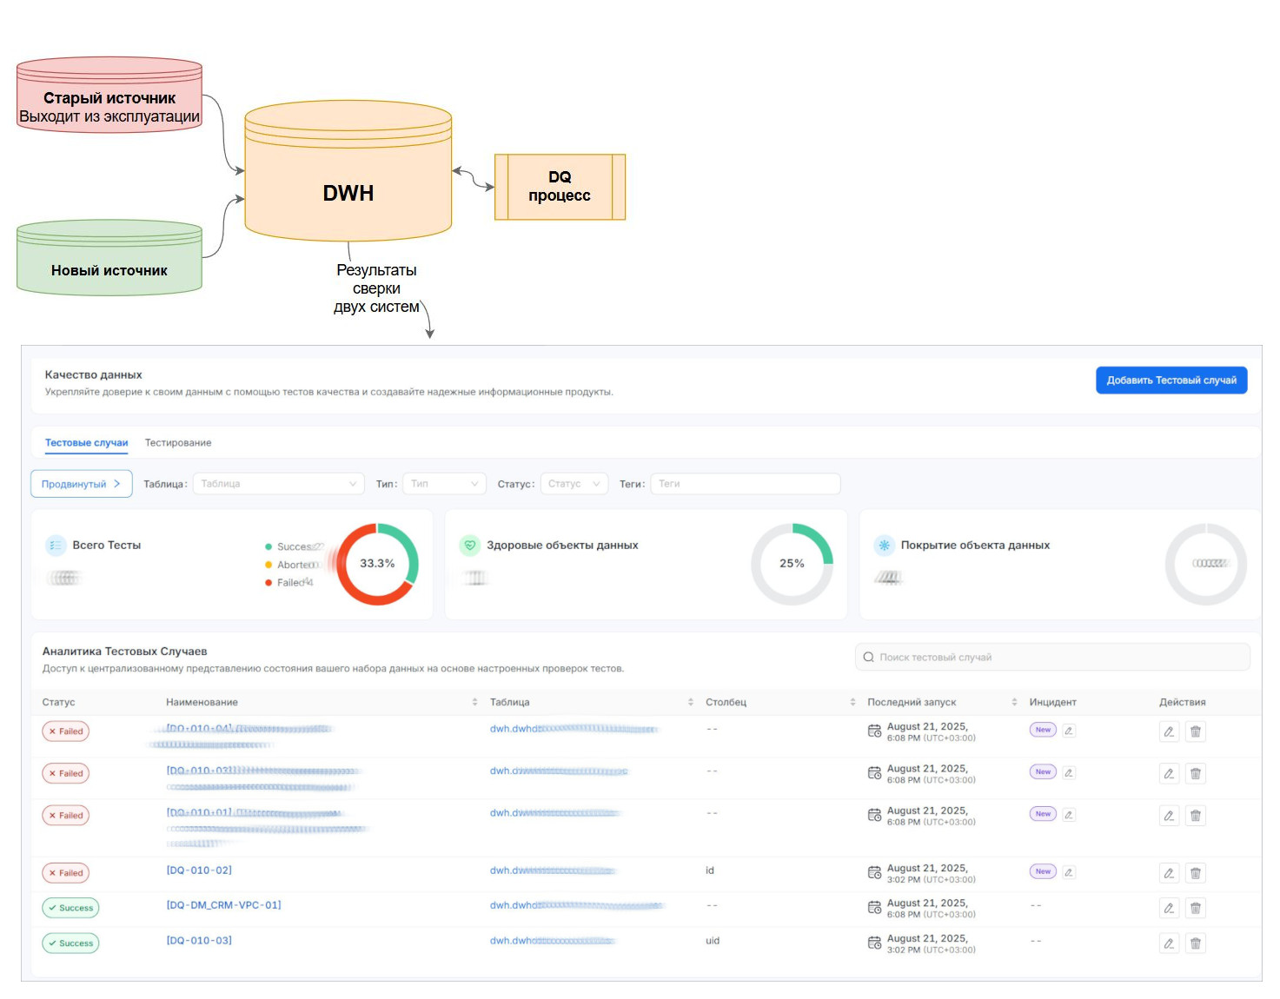The height and width of the screenshot is (999, 1280).
Task: Select the DWH cylinder in the diagram
Action: tap(348, 171)
